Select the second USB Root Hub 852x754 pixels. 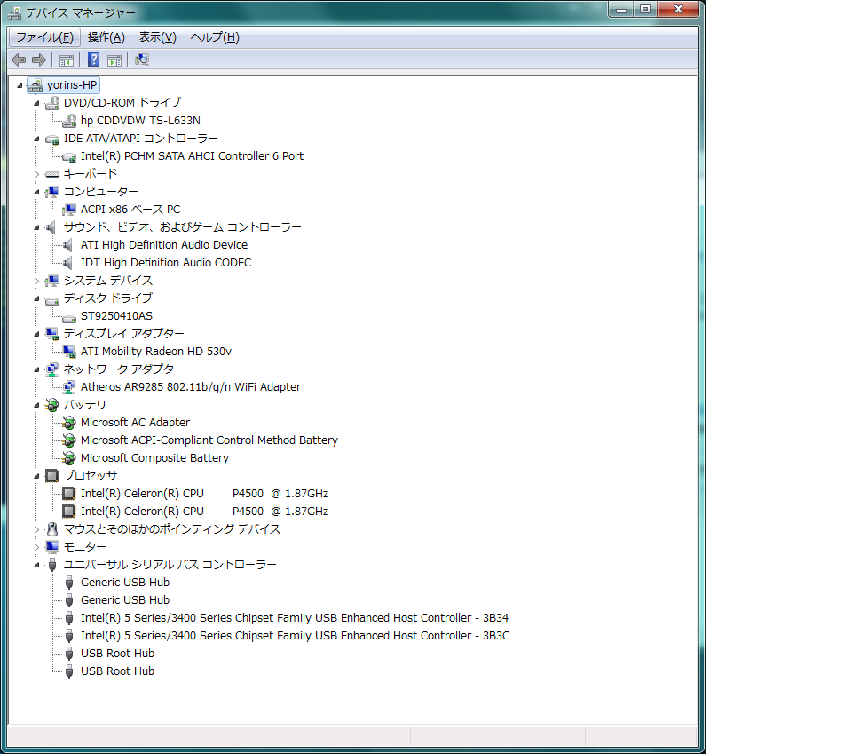click(117, 671)
